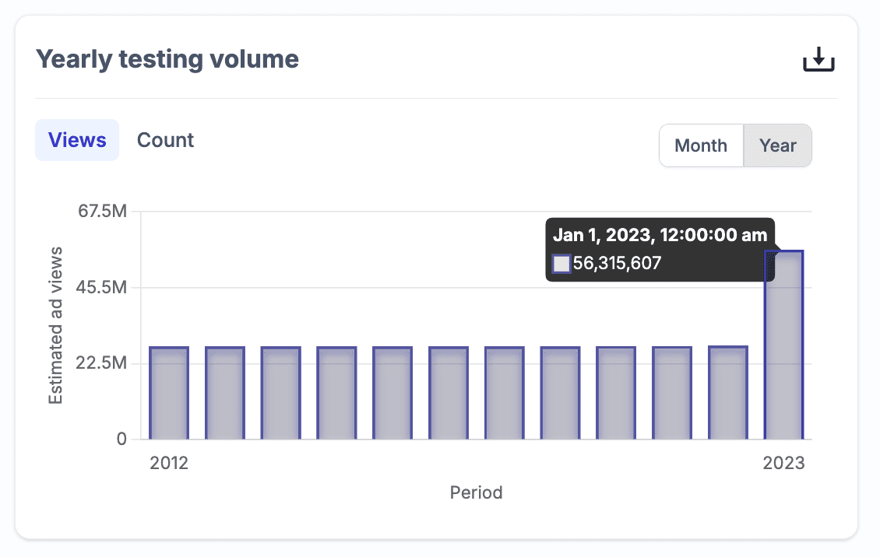Click the first bar above 2012
Image resolution: width=880 pixels, height=557 pixels.
[x=169, y=393]
